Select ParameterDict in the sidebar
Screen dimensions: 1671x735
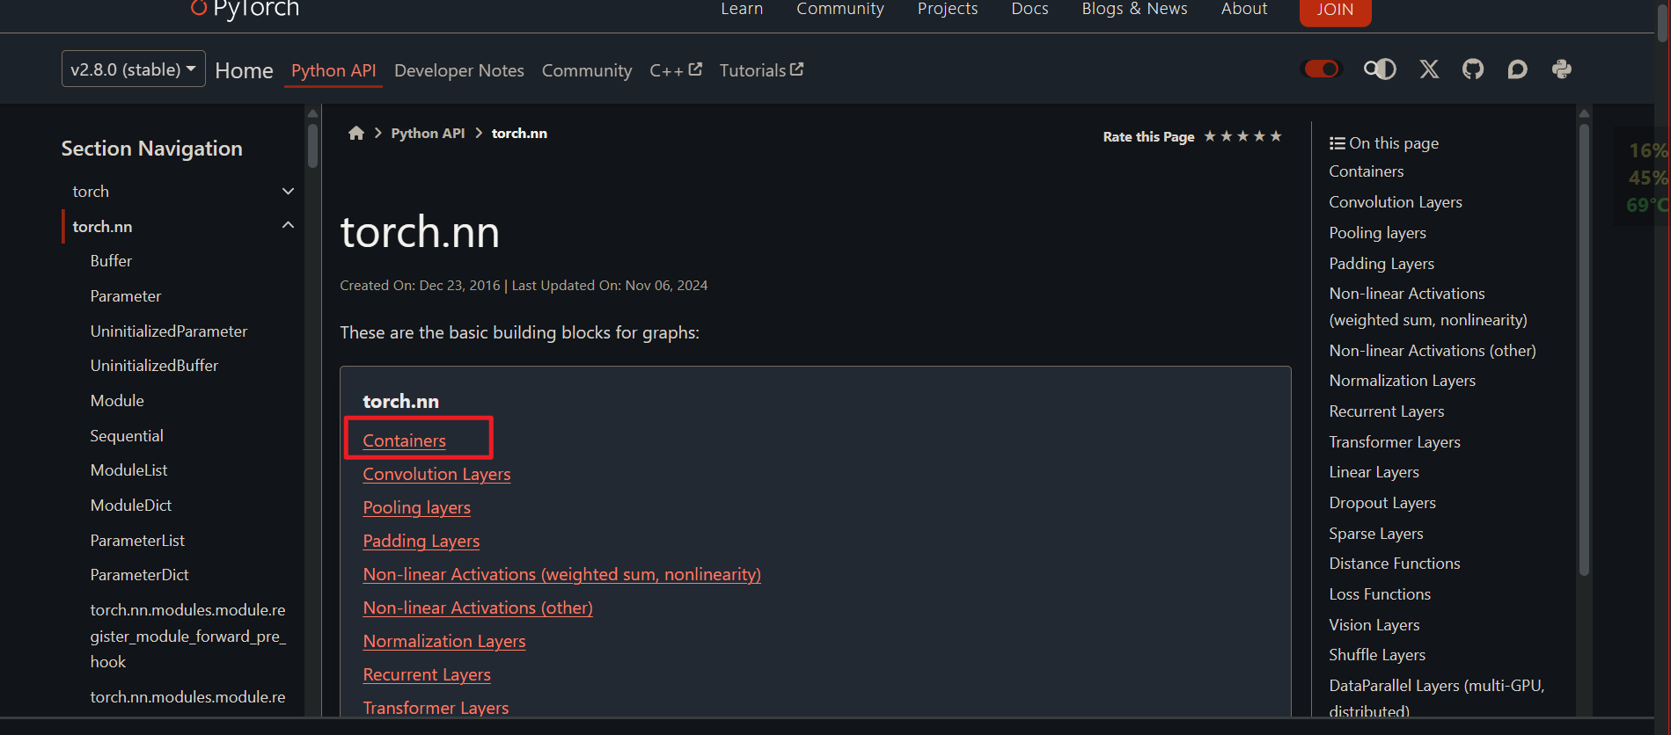[x=139, y=575]
